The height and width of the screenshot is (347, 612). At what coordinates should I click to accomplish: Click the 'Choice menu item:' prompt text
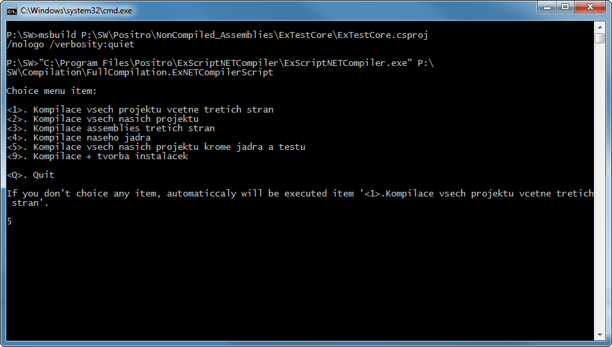51,91
